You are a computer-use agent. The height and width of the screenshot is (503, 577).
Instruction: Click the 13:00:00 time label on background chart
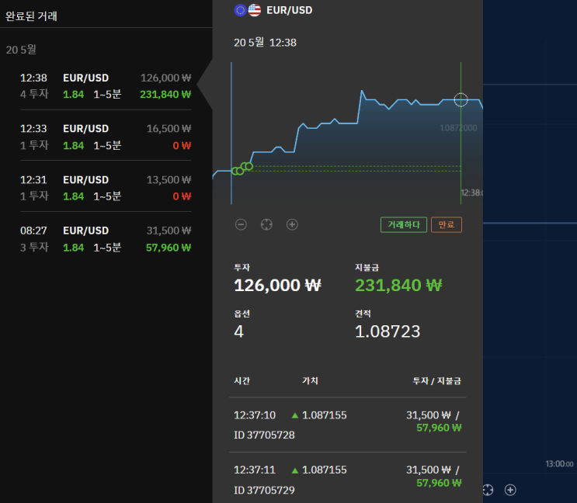(x=559, y=464)
